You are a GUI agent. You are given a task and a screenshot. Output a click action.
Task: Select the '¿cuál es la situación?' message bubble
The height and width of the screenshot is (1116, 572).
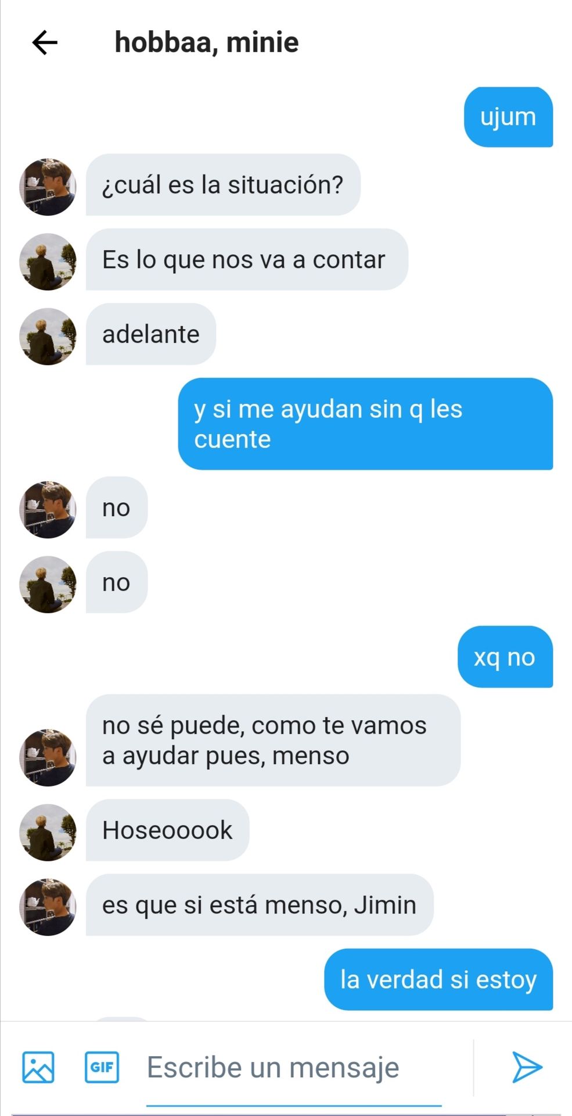[223, 185]
